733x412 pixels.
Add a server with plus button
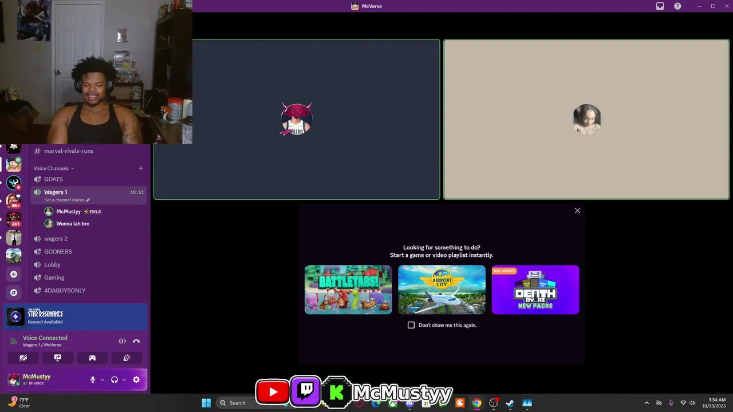pyautogui.click(x=14, y=274)
